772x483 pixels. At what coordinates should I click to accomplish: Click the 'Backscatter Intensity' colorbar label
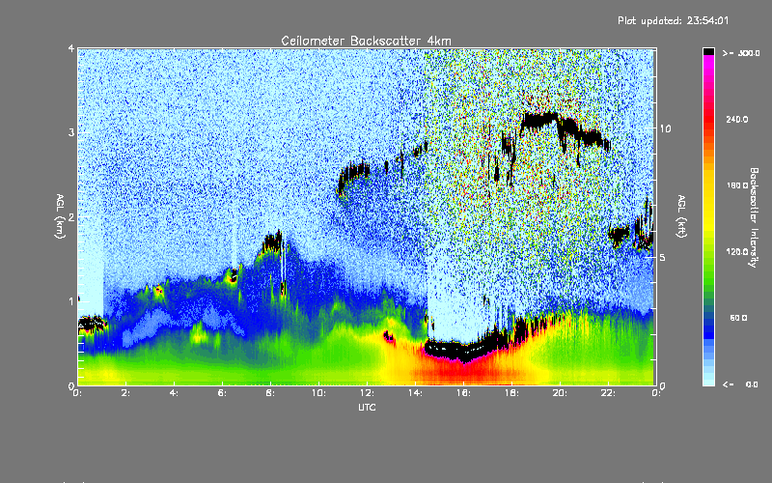pyautogui.click(x=754, y=217)
